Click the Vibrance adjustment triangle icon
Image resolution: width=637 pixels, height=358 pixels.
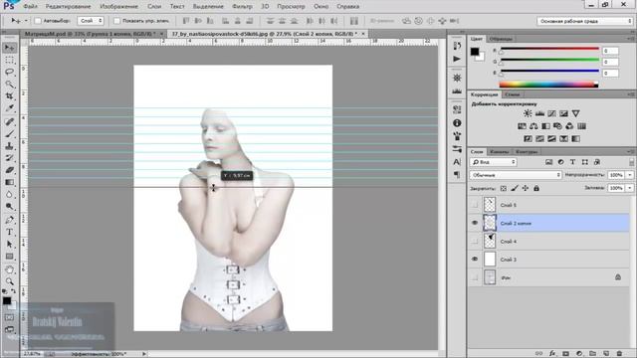point(575,113)
